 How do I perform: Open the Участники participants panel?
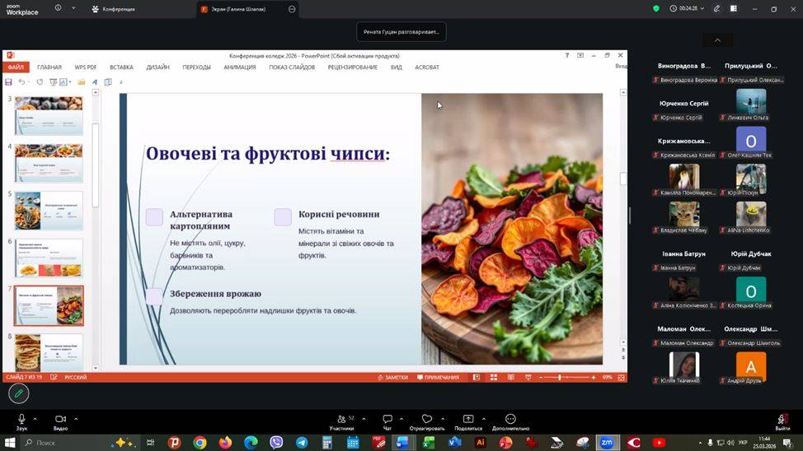pyautogui.click(x=341, y=420)
